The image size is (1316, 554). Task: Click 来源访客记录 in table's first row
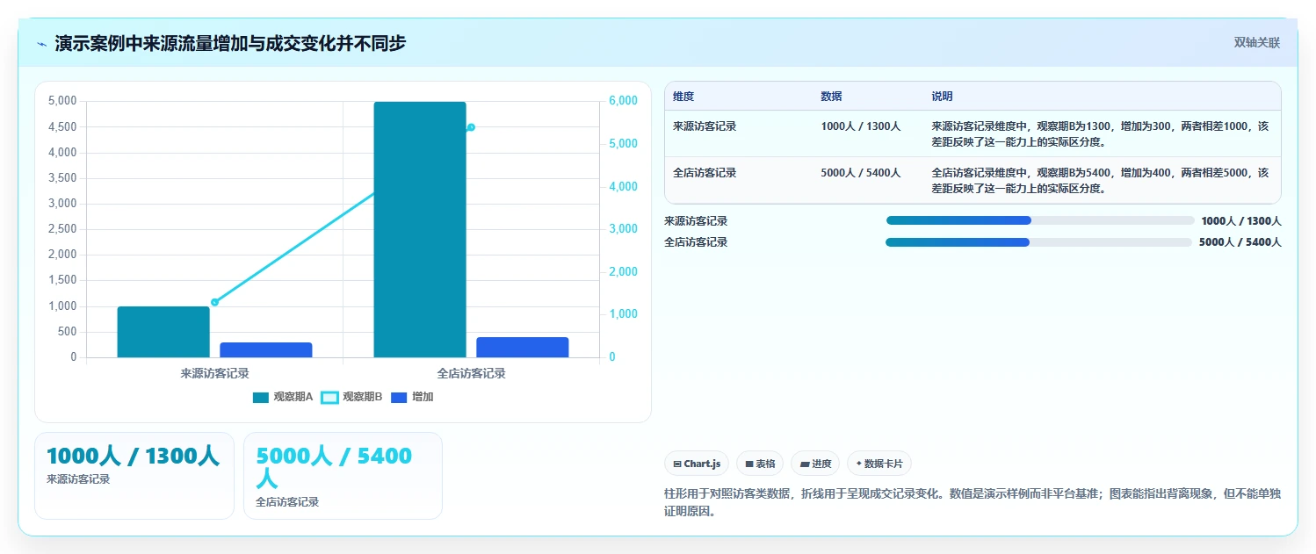click(x=705, y=126)
